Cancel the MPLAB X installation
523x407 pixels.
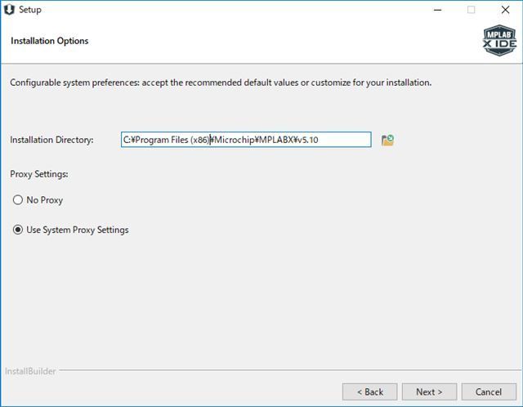(489, 391)
